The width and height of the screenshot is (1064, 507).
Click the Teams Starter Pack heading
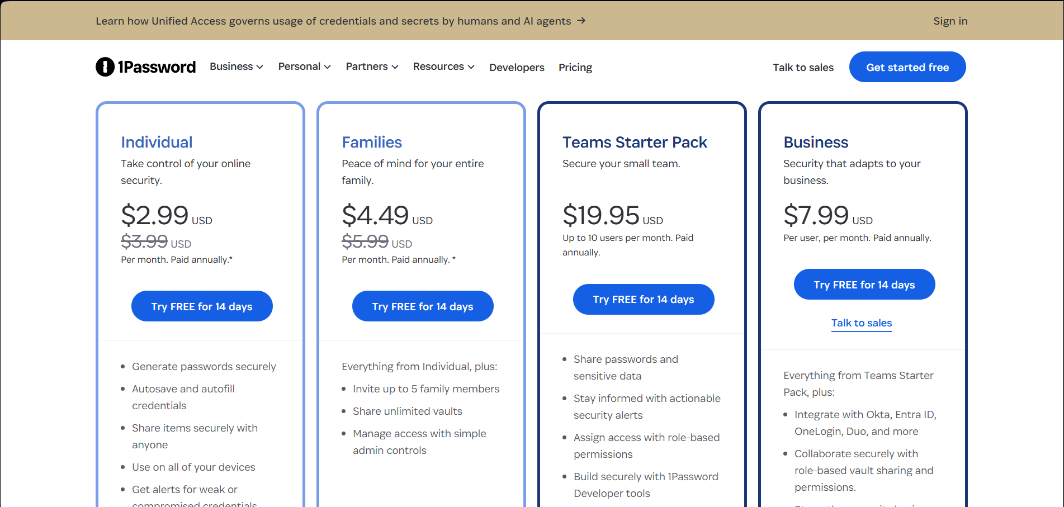coord(635,143)
